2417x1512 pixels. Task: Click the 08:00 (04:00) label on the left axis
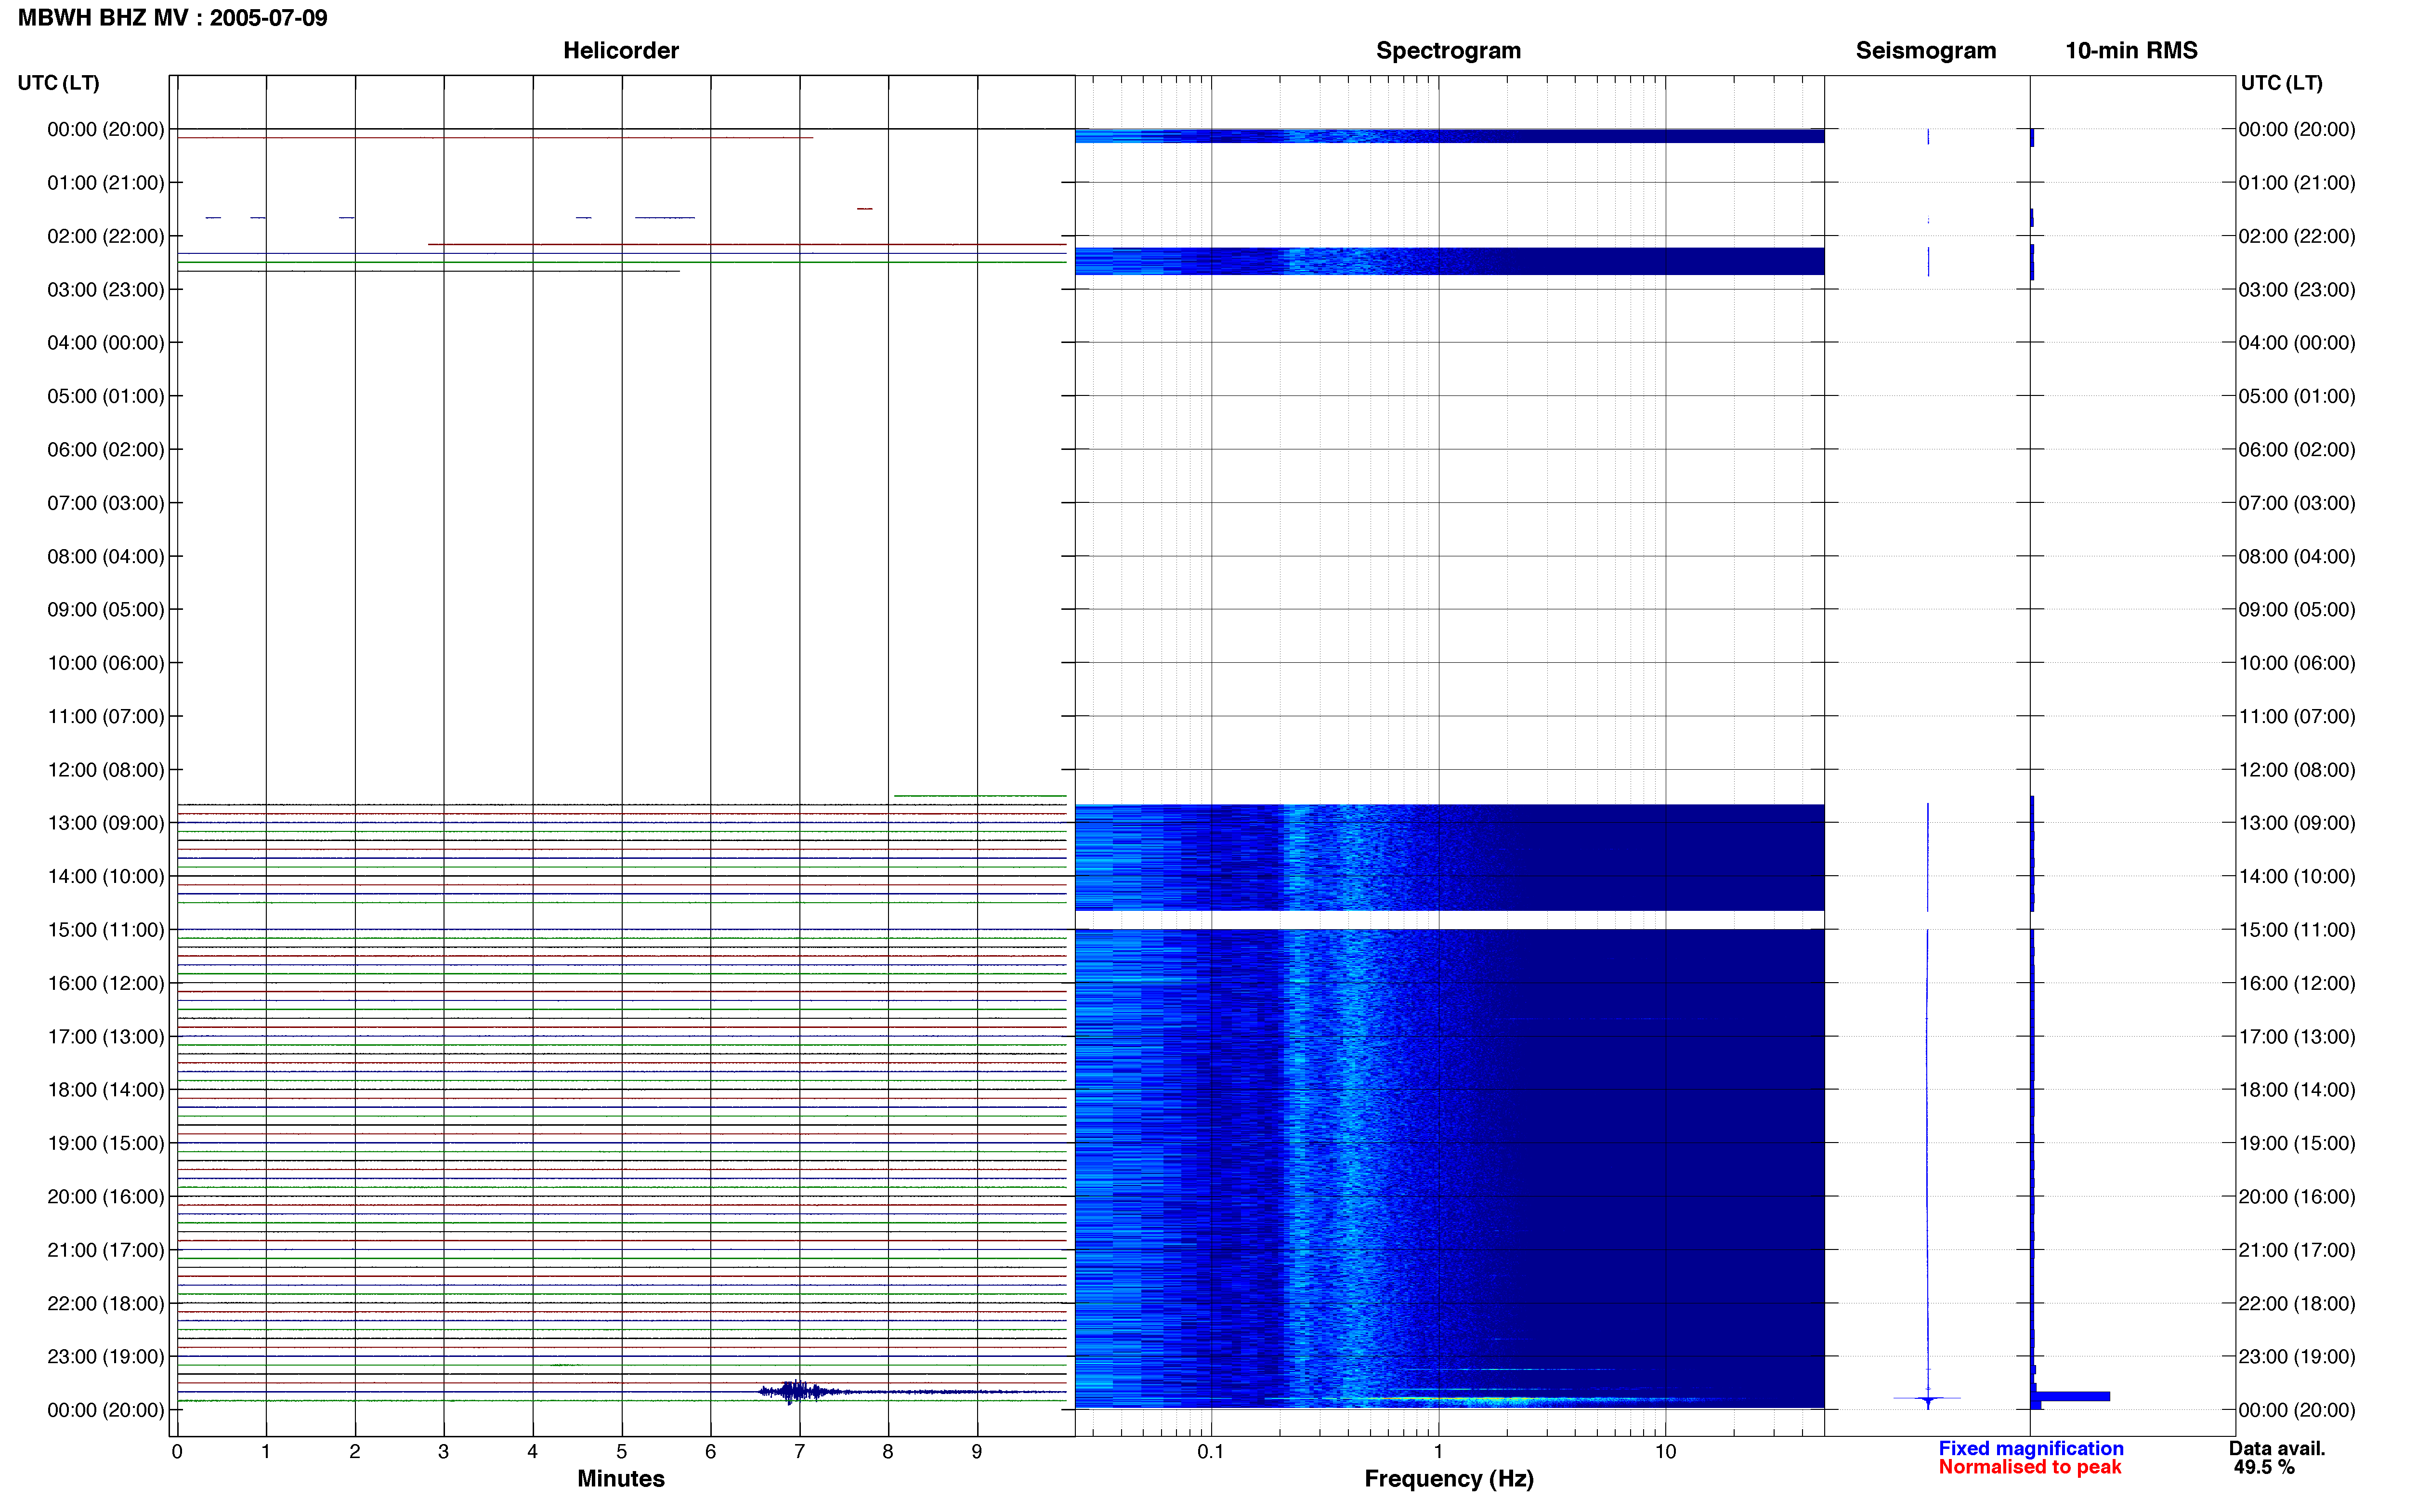[106, 557]
